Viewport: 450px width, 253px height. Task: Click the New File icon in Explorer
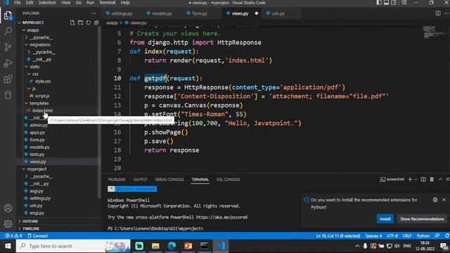point(72,22)
